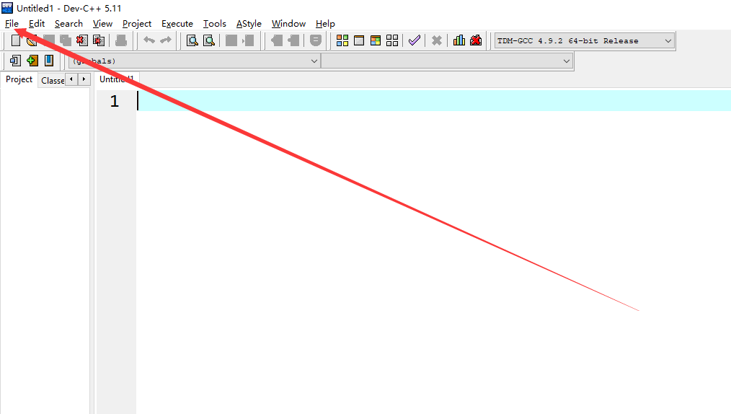Click the Rebuild All grid icon
Screen dimensions: 731x414
tap(392, 40)
